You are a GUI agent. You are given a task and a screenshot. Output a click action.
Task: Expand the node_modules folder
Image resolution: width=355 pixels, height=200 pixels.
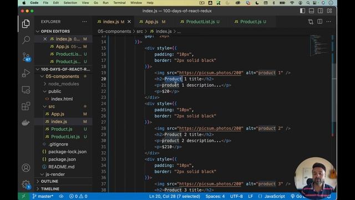[x=45, y=84]
